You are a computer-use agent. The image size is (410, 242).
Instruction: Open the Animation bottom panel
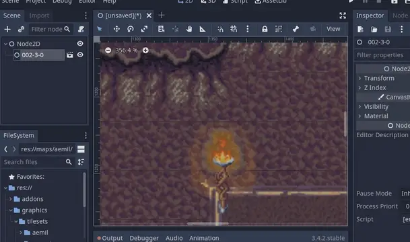pos(204,238)
